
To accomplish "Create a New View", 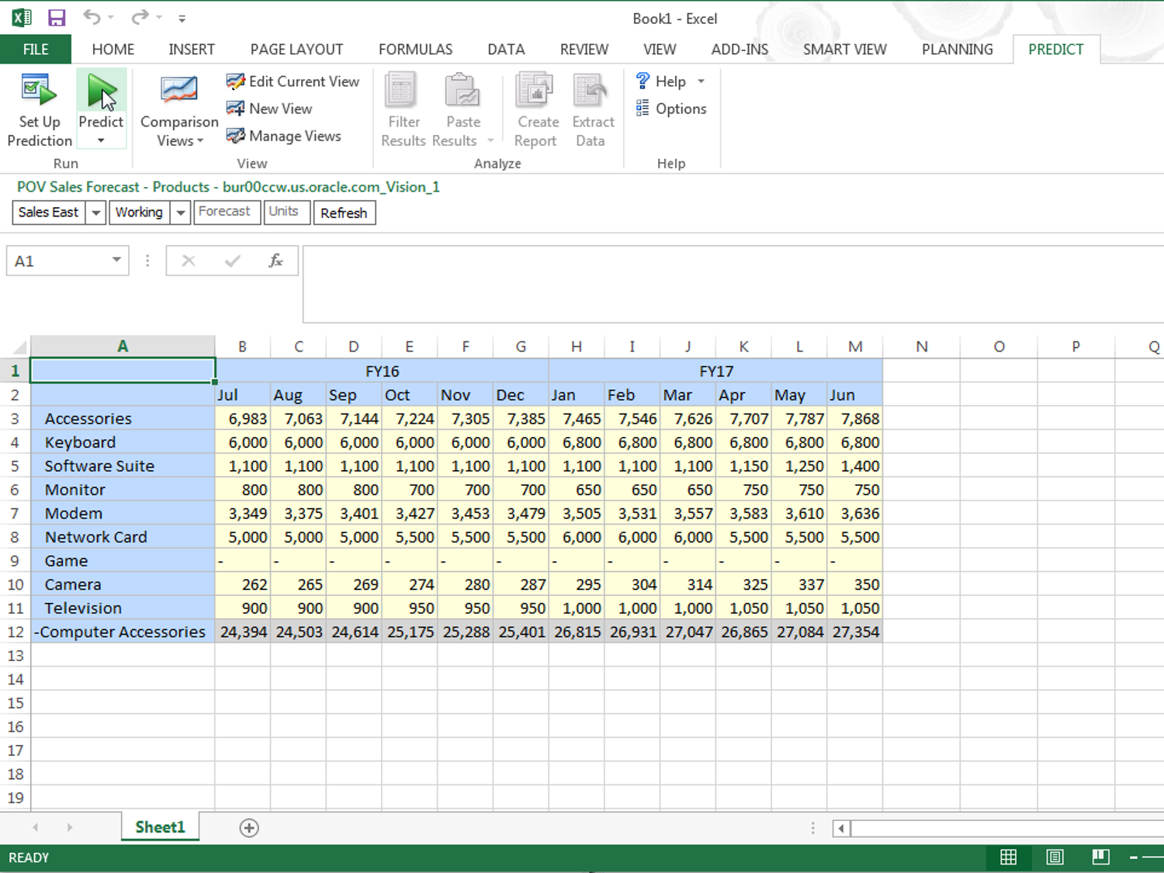I will [x=269, y=109].
